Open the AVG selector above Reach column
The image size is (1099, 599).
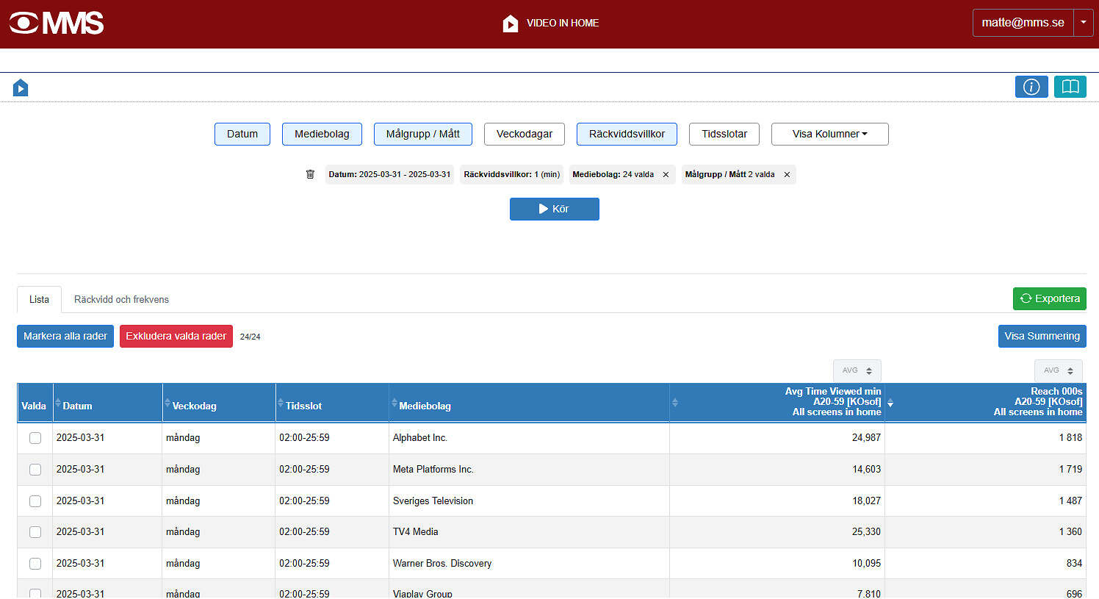coord(1058,370)
